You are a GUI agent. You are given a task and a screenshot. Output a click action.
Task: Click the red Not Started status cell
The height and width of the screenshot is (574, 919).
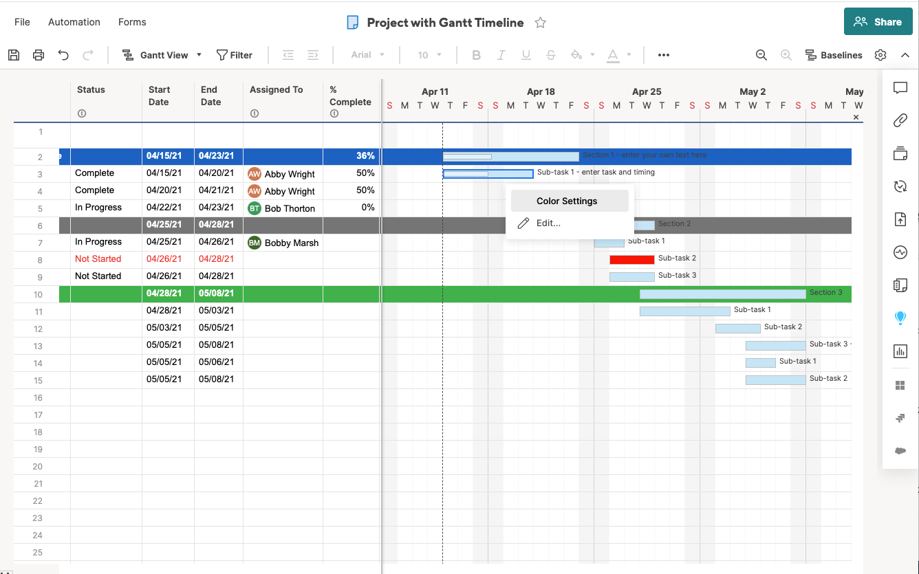point(106,259)
